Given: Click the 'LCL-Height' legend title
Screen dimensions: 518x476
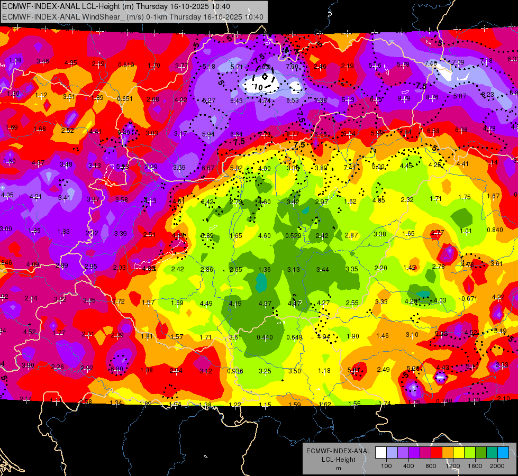Looking at the screenshot, I should tap(338, 460).
